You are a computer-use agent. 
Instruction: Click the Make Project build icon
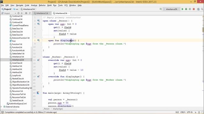tap(161, 9)
